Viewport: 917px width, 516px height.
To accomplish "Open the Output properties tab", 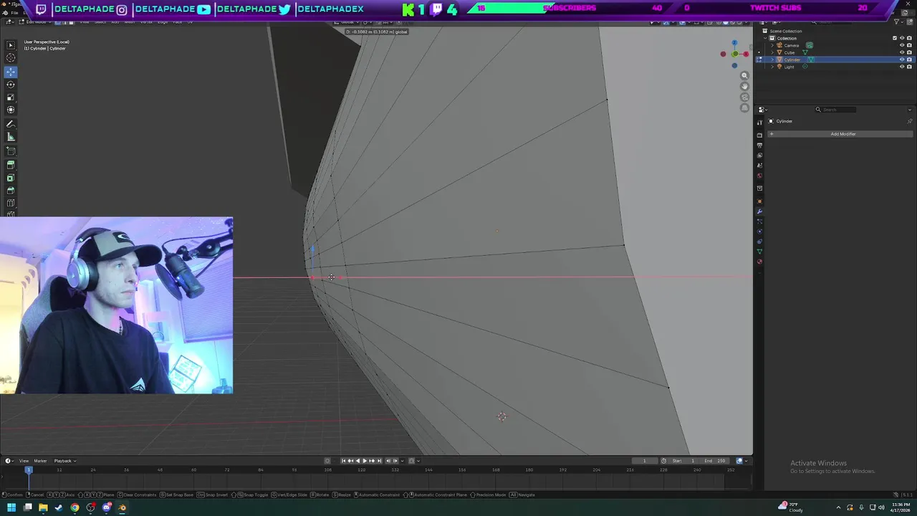I will click(759, 145).
